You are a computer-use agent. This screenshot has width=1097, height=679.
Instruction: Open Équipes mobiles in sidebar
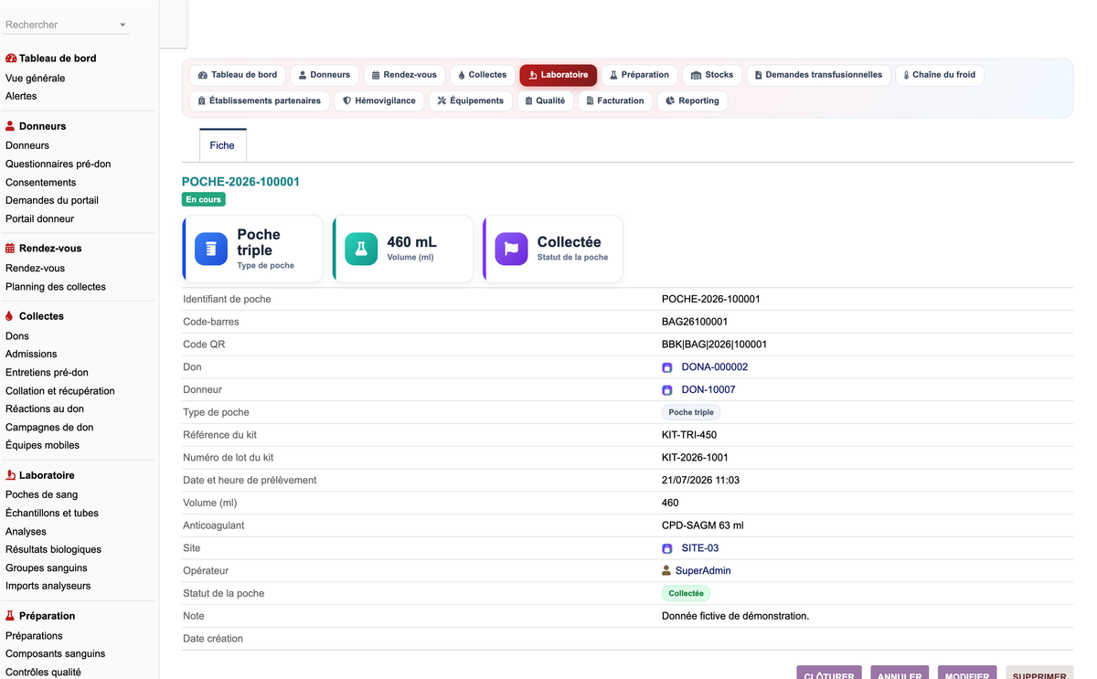point(42,446)
